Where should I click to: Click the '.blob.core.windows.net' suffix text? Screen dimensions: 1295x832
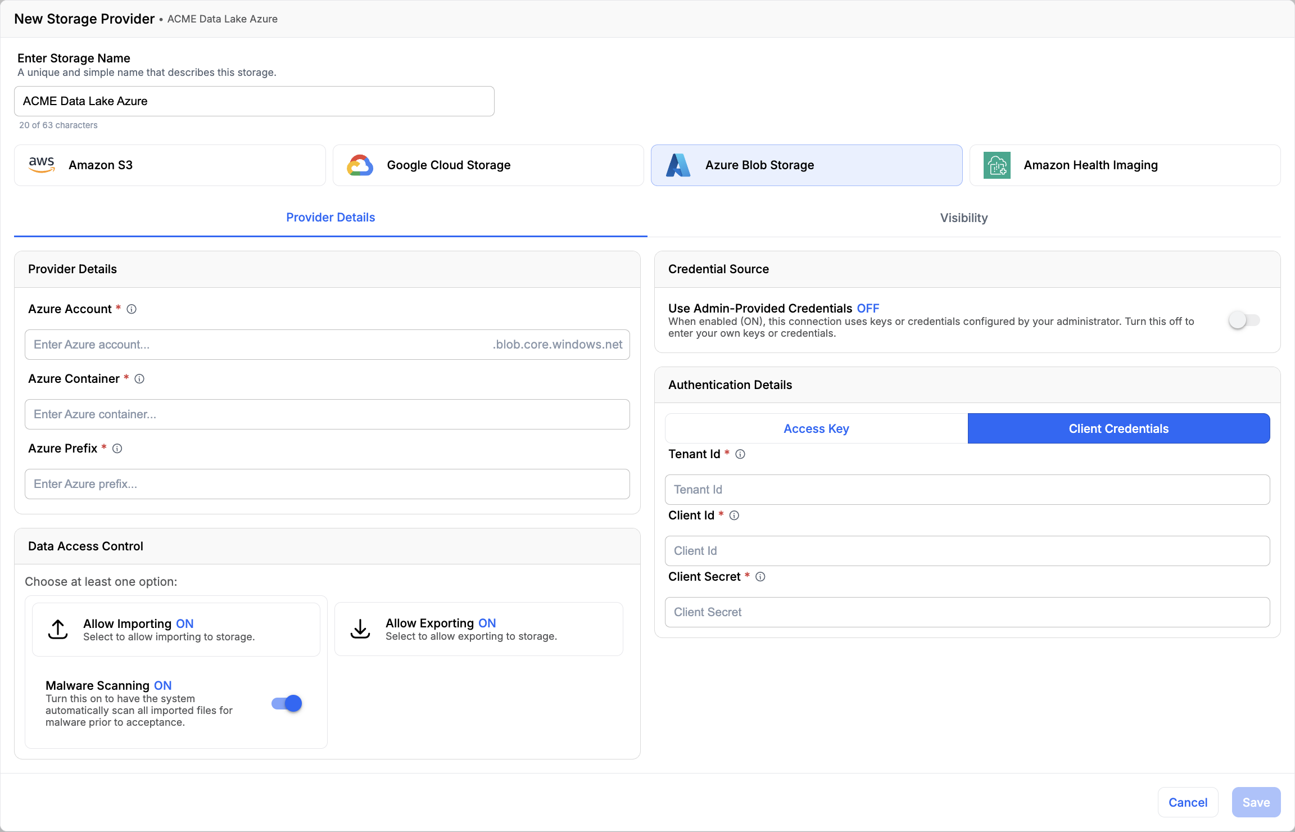558,345
